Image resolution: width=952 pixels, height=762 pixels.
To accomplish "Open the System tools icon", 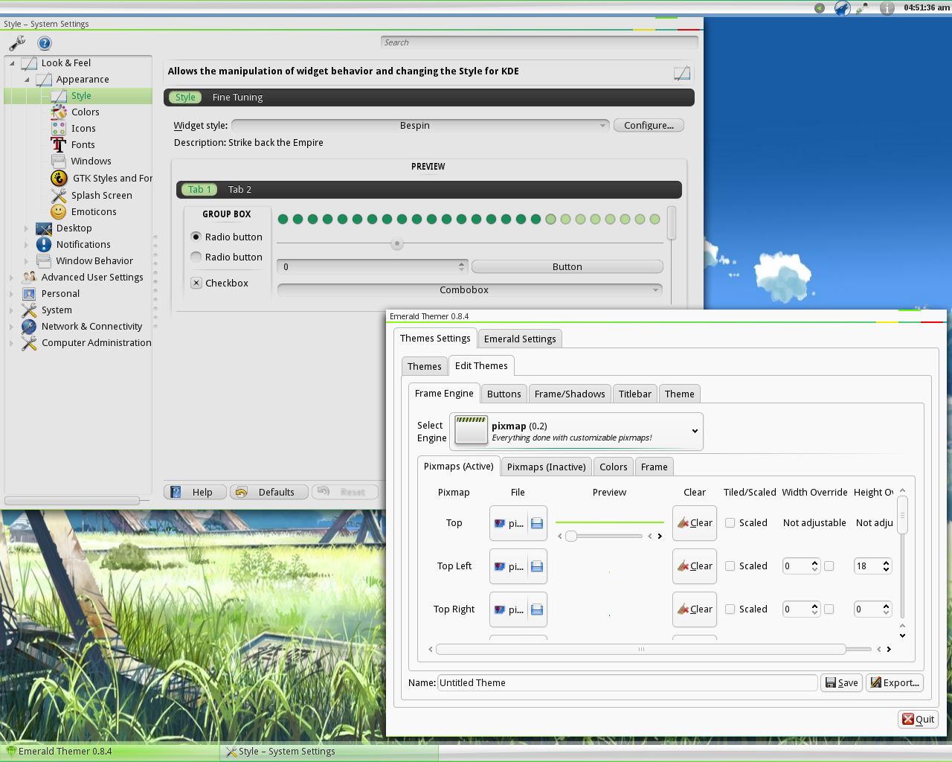I will [29, 310].
